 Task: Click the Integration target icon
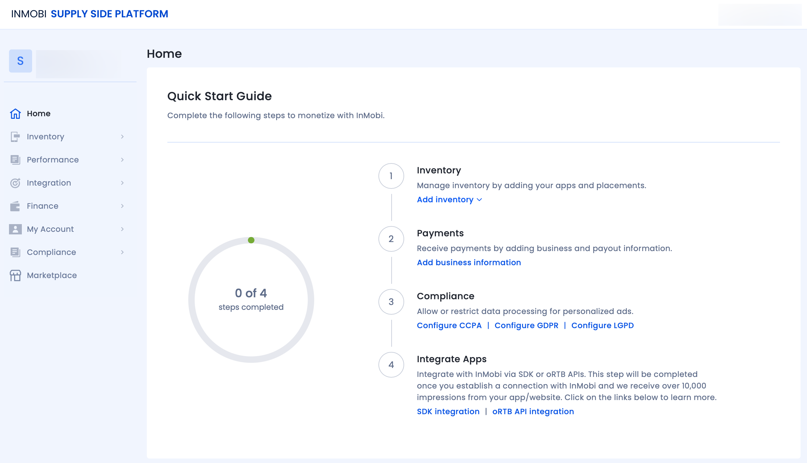[x=15, y=183]
